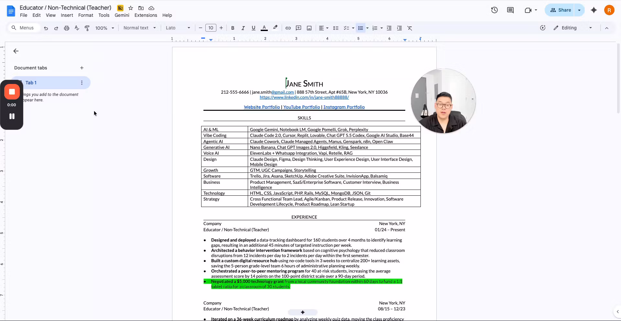The image size is (621, 321).
Task: Open the Lato font dropdown
Action: tap(178, 28)
